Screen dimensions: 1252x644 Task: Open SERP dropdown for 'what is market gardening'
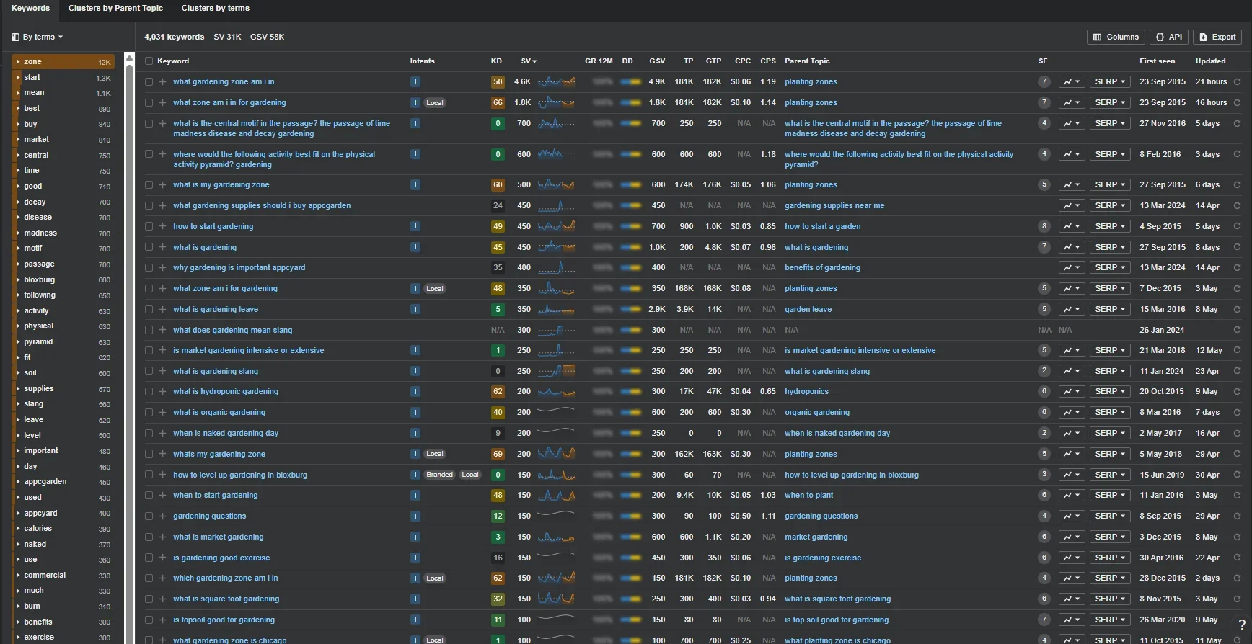[x=1109, y=537]
